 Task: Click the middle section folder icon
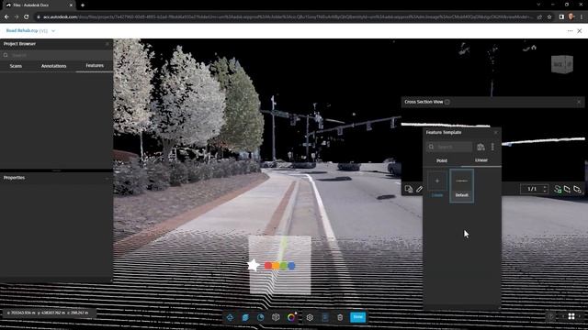coord(567,190)
